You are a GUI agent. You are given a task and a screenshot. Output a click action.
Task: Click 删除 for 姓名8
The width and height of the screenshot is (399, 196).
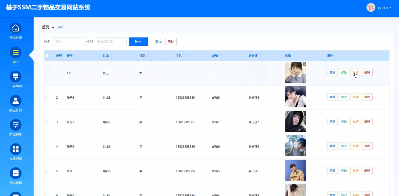(367, 97)
